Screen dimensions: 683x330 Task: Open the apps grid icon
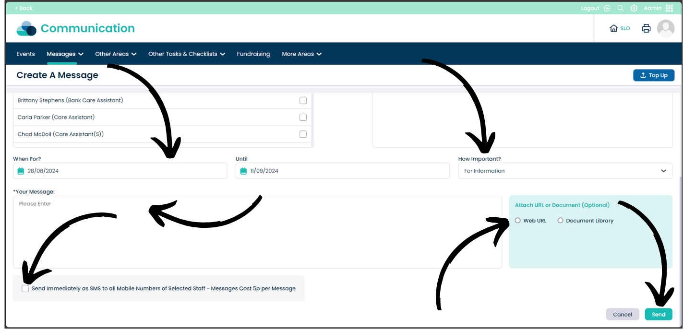click(670, 8)
